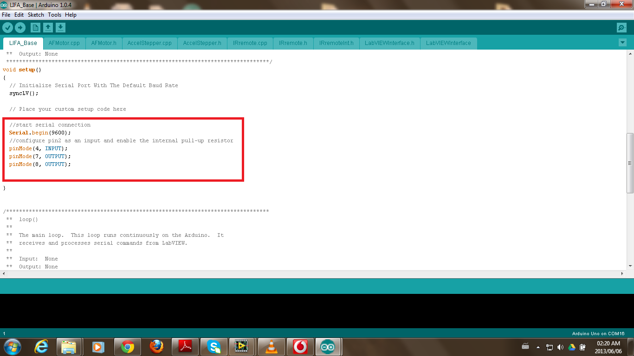
Task: Open the Edit menu
Action: (x=19, y=15)
